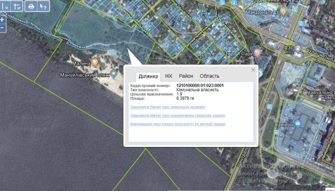The height and width of the screenshot is (191, 335).
Task: Click the Мануйлівський пляж location pin
Action: 113,75
